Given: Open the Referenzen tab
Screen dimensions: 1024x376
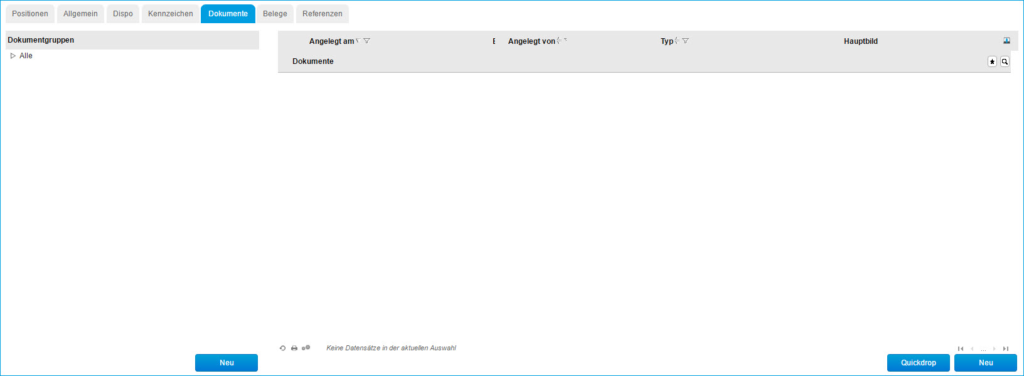Looking at the screenshot, I should (323, 14).
